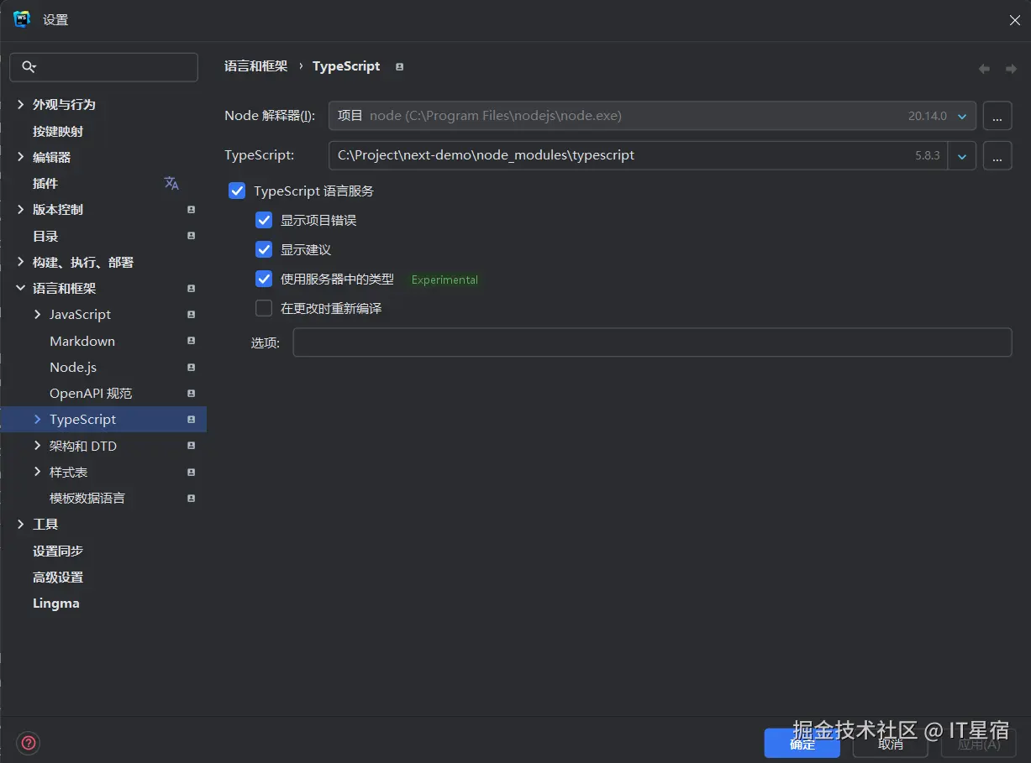Click project-level badge icon next to JavaScript

click(x=192, y=315)
